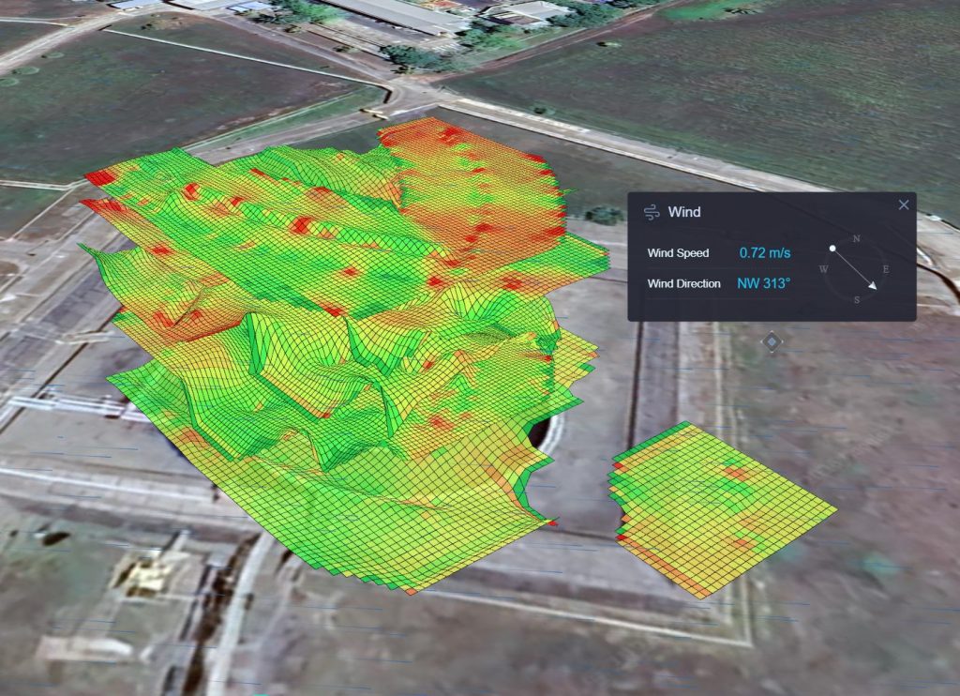Image resolution: width=960 pixels, height=696 pixels.
Task: Click the Wind Speed row label
Action: click(678, 252)
